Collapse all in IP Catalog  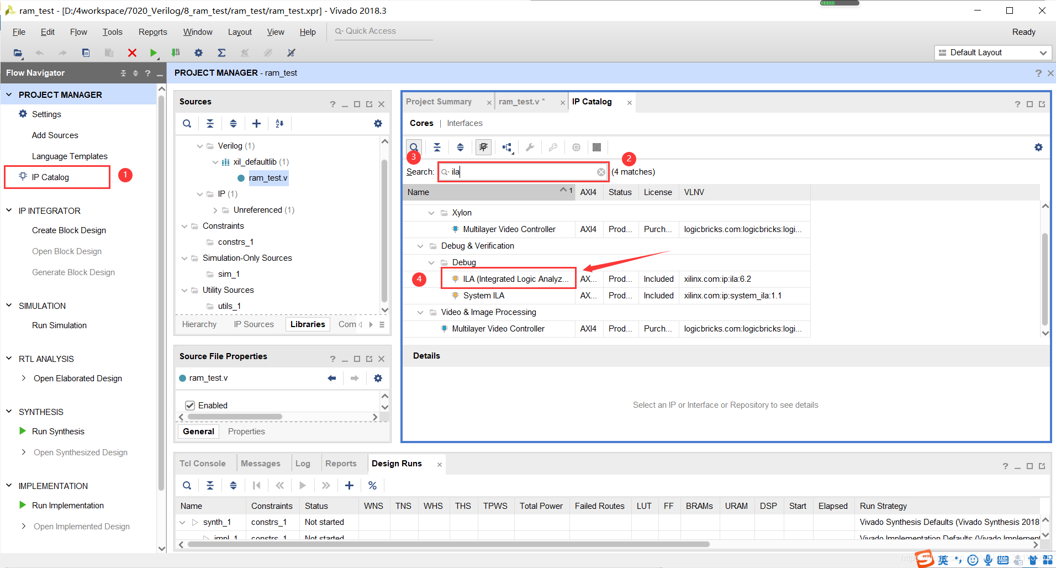437,148
